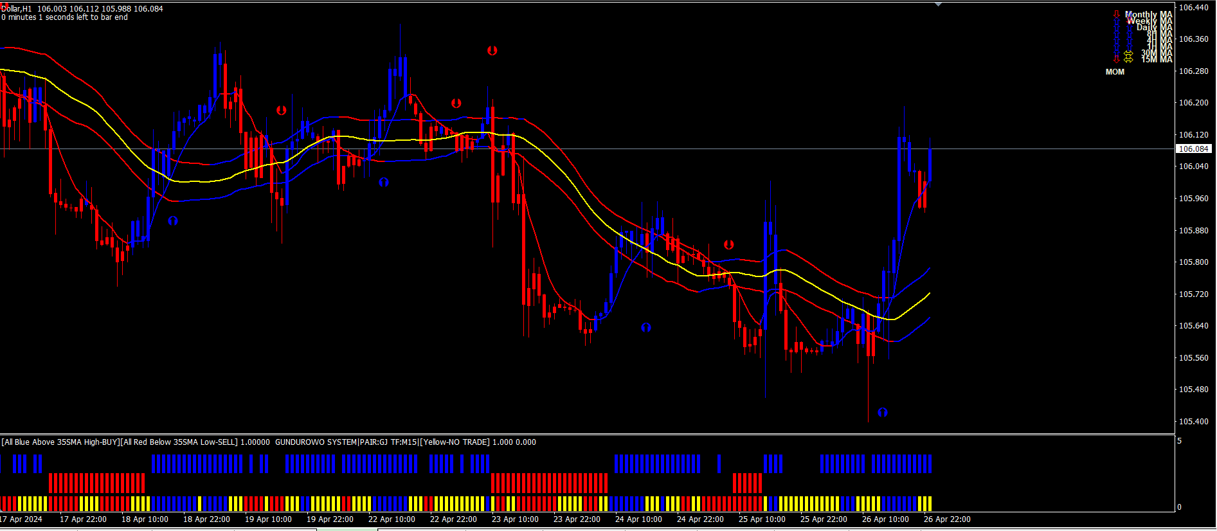Click the 105.640 price axis label
Screen dimensions: 1217x531
click(x=1194, y=326)
